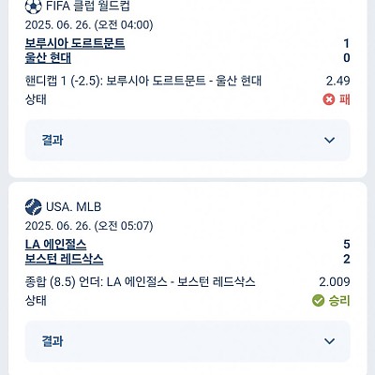This screenshot has width=375, height=375.
Task: Click the 패 status label
Action: coord(345,99)
